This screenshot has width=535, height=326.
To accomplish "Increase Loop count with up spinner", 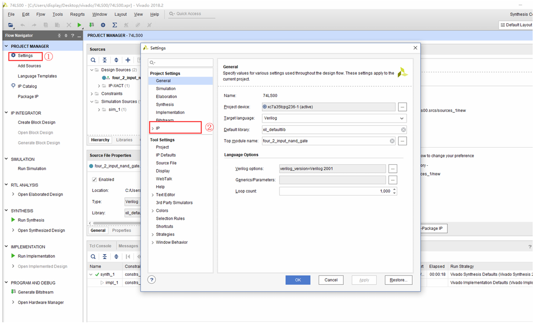I will (x=395, y=189).
